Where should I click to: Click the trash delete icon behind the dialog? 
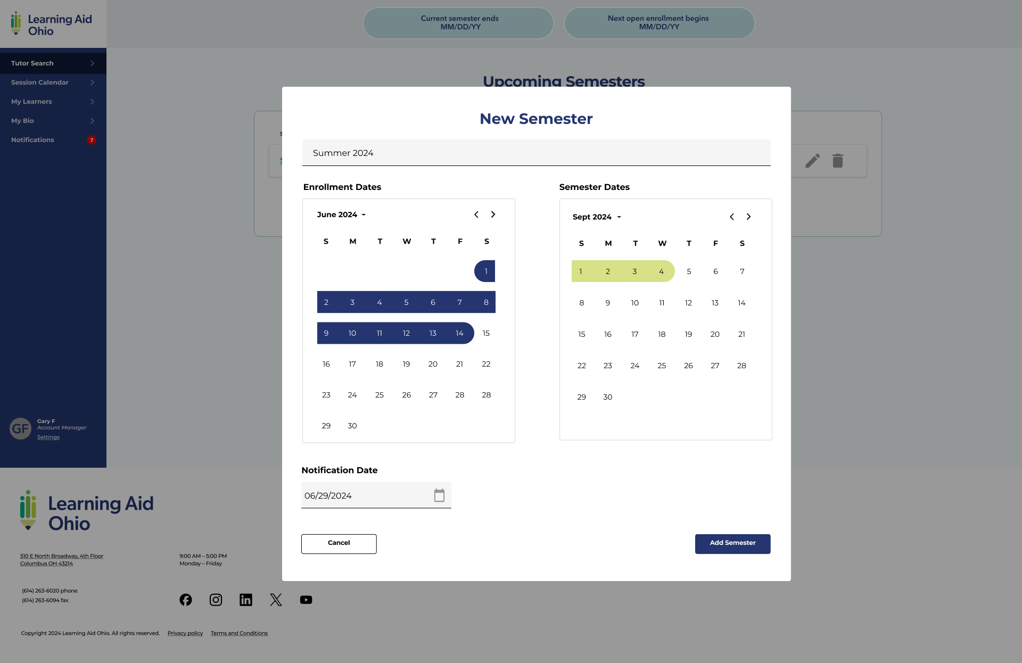(x=837, y=161)
